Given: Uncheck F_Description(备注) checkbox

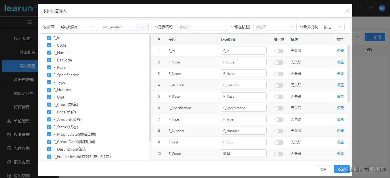Looking at the screenshot, I should click(49, 149).
